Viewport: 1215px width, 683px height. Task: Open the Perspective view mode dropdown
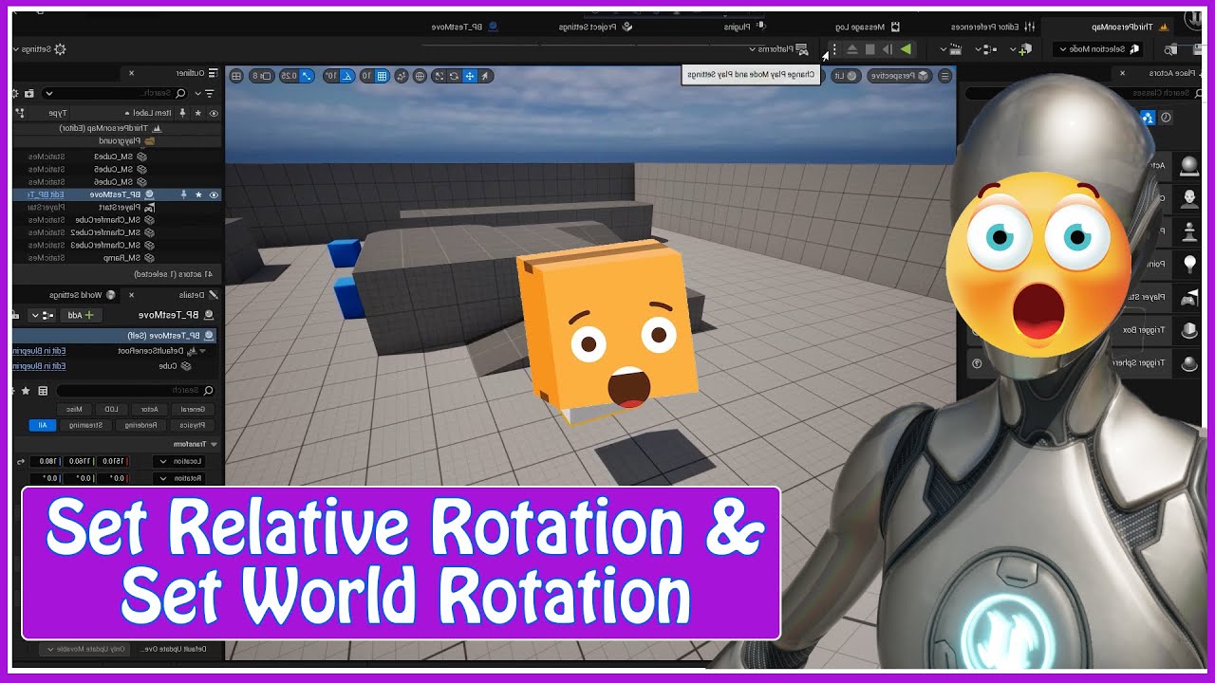[x=899, y=76]
